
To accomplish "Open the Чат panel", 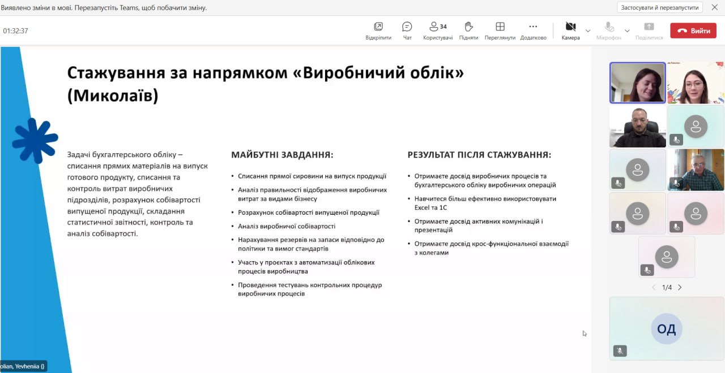I will pyautogui.click(x=407, y=31).
